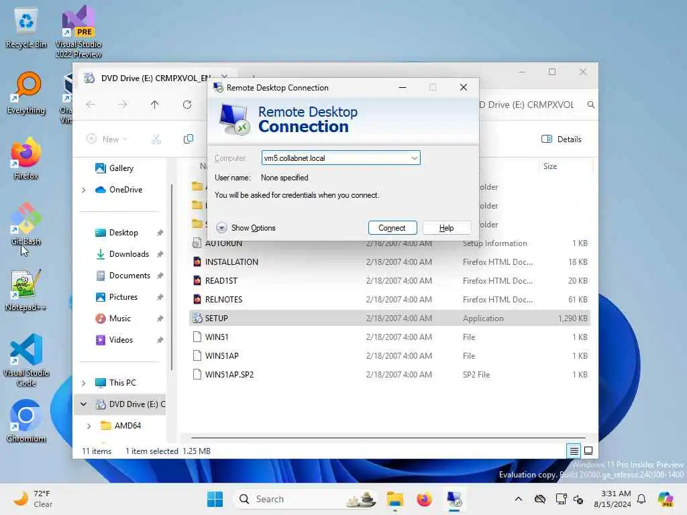Collapse the DVD Drive (E:) tree node
Screen dimensions: 687x515
point(84,404)
